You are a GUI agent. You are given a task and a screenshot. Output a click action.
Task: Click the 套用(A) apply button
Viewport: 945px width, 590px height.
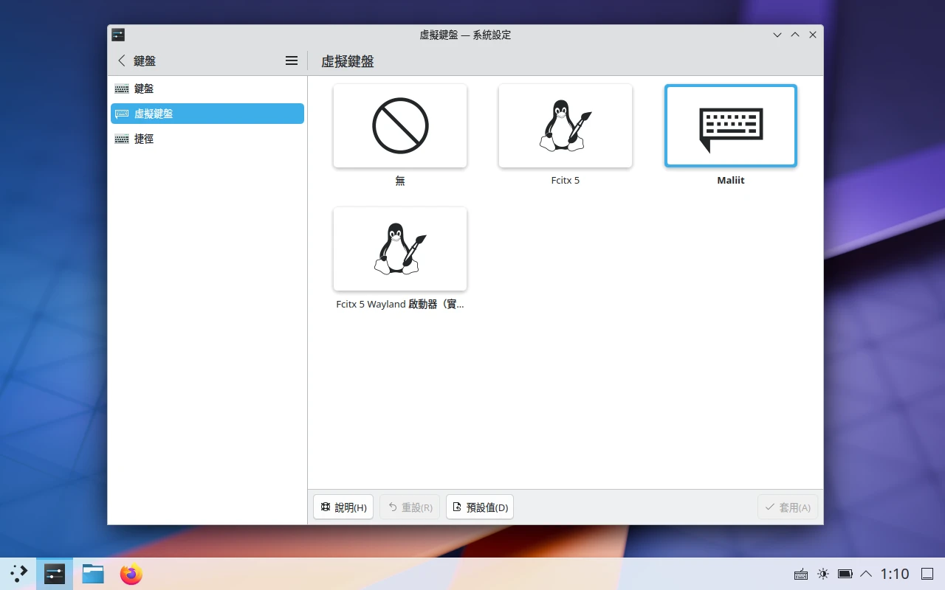point(788,507)
